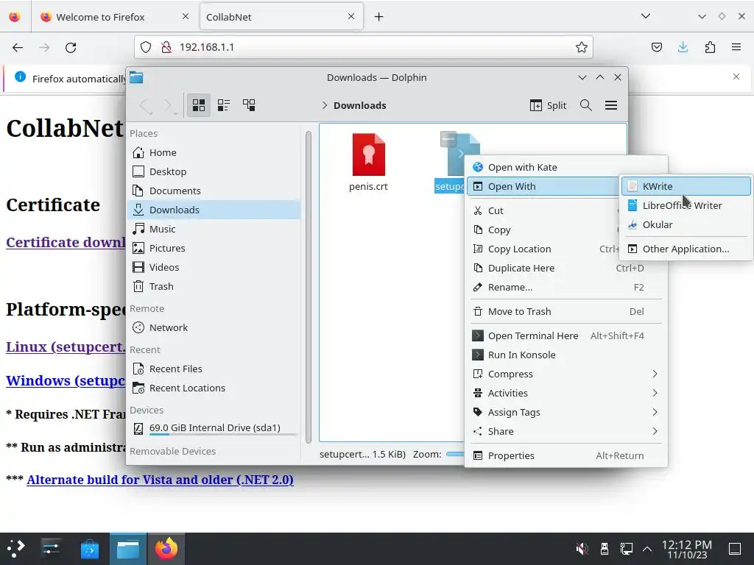Reload the current Firefox page

tap(71, 47)
